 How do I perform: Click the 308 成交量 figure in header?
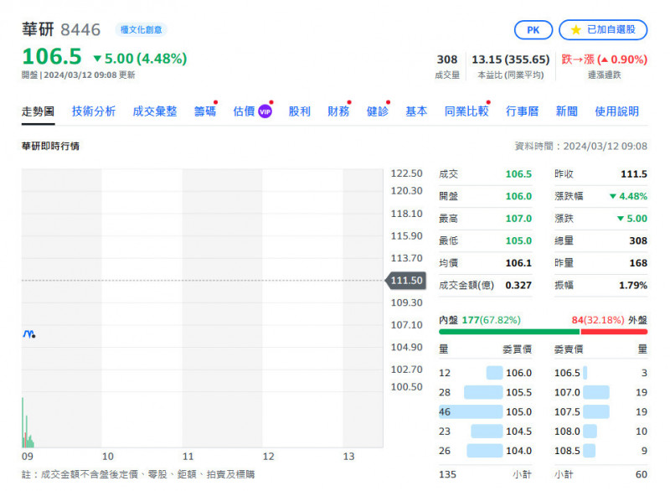[447, 59]
